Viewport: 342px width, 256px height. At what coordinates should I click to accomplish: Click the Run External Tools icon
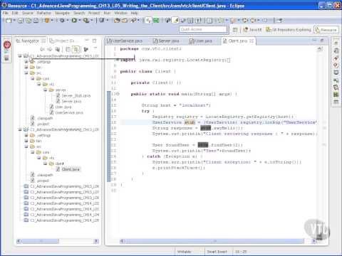point(85,21)
